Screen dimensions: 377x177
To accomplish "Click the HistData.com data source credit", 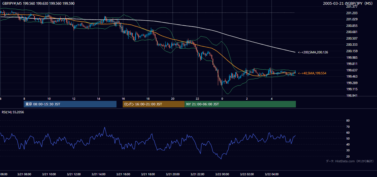I will [350, 161].
